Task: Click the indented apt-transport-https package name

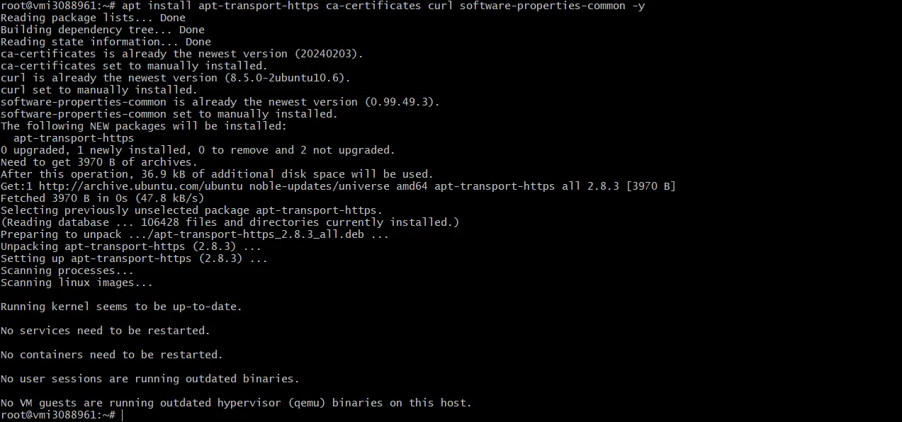Action: (x=74, y=138)
